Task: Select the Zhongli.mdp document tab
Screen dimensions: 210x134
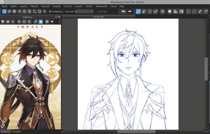Action: tap(98, 17)
